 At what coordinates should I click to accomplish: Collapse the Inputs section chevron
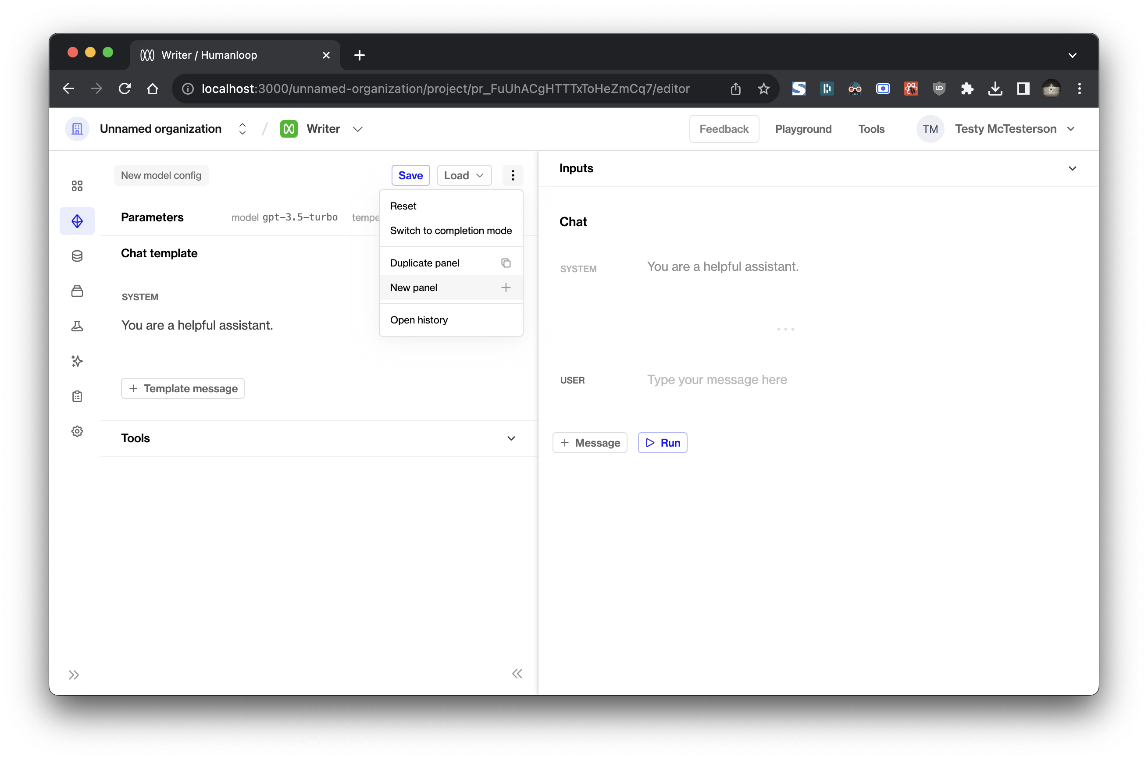1072,168
